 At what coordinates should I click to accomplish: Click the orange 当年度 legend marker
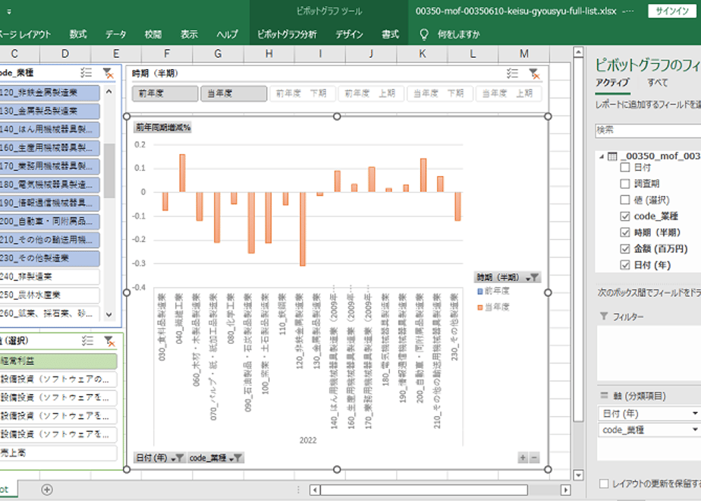480,307
